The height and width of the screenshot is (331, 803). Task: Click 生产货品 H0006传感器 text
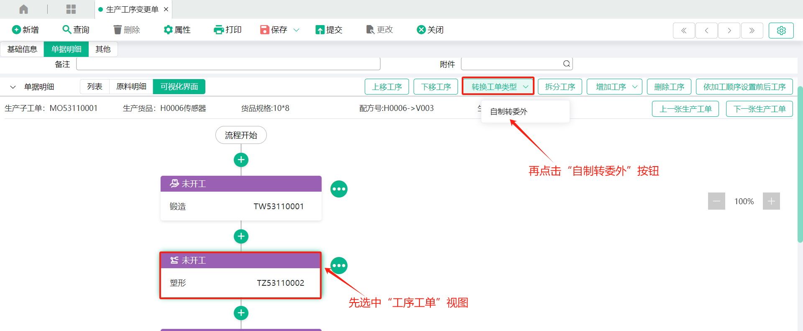click(x=164, y=108)
